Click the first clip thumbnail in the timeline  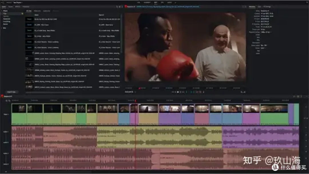click(19, 109)
